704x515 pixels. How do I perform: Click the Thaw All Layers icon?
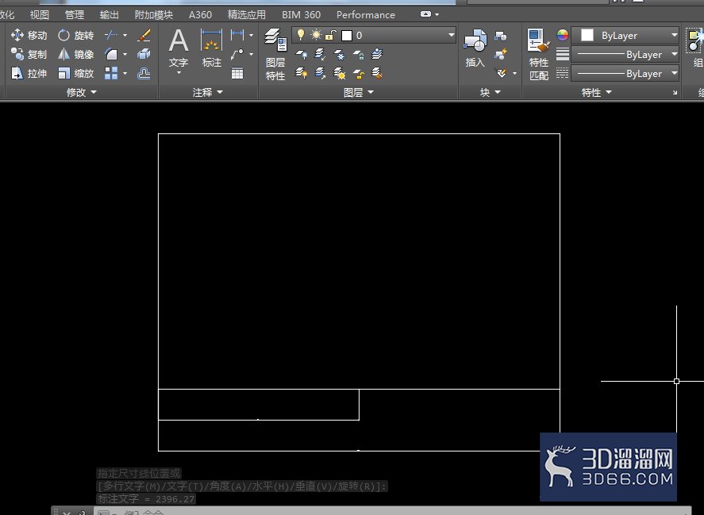[x=340, y=73]
